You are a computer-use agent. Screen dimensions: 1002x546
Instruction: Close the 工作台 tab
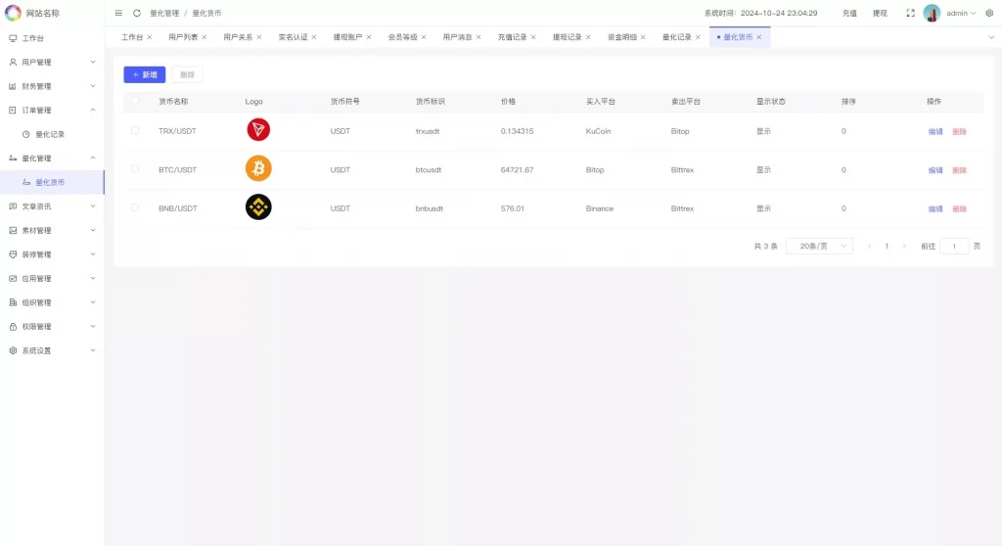click(150, 37)
